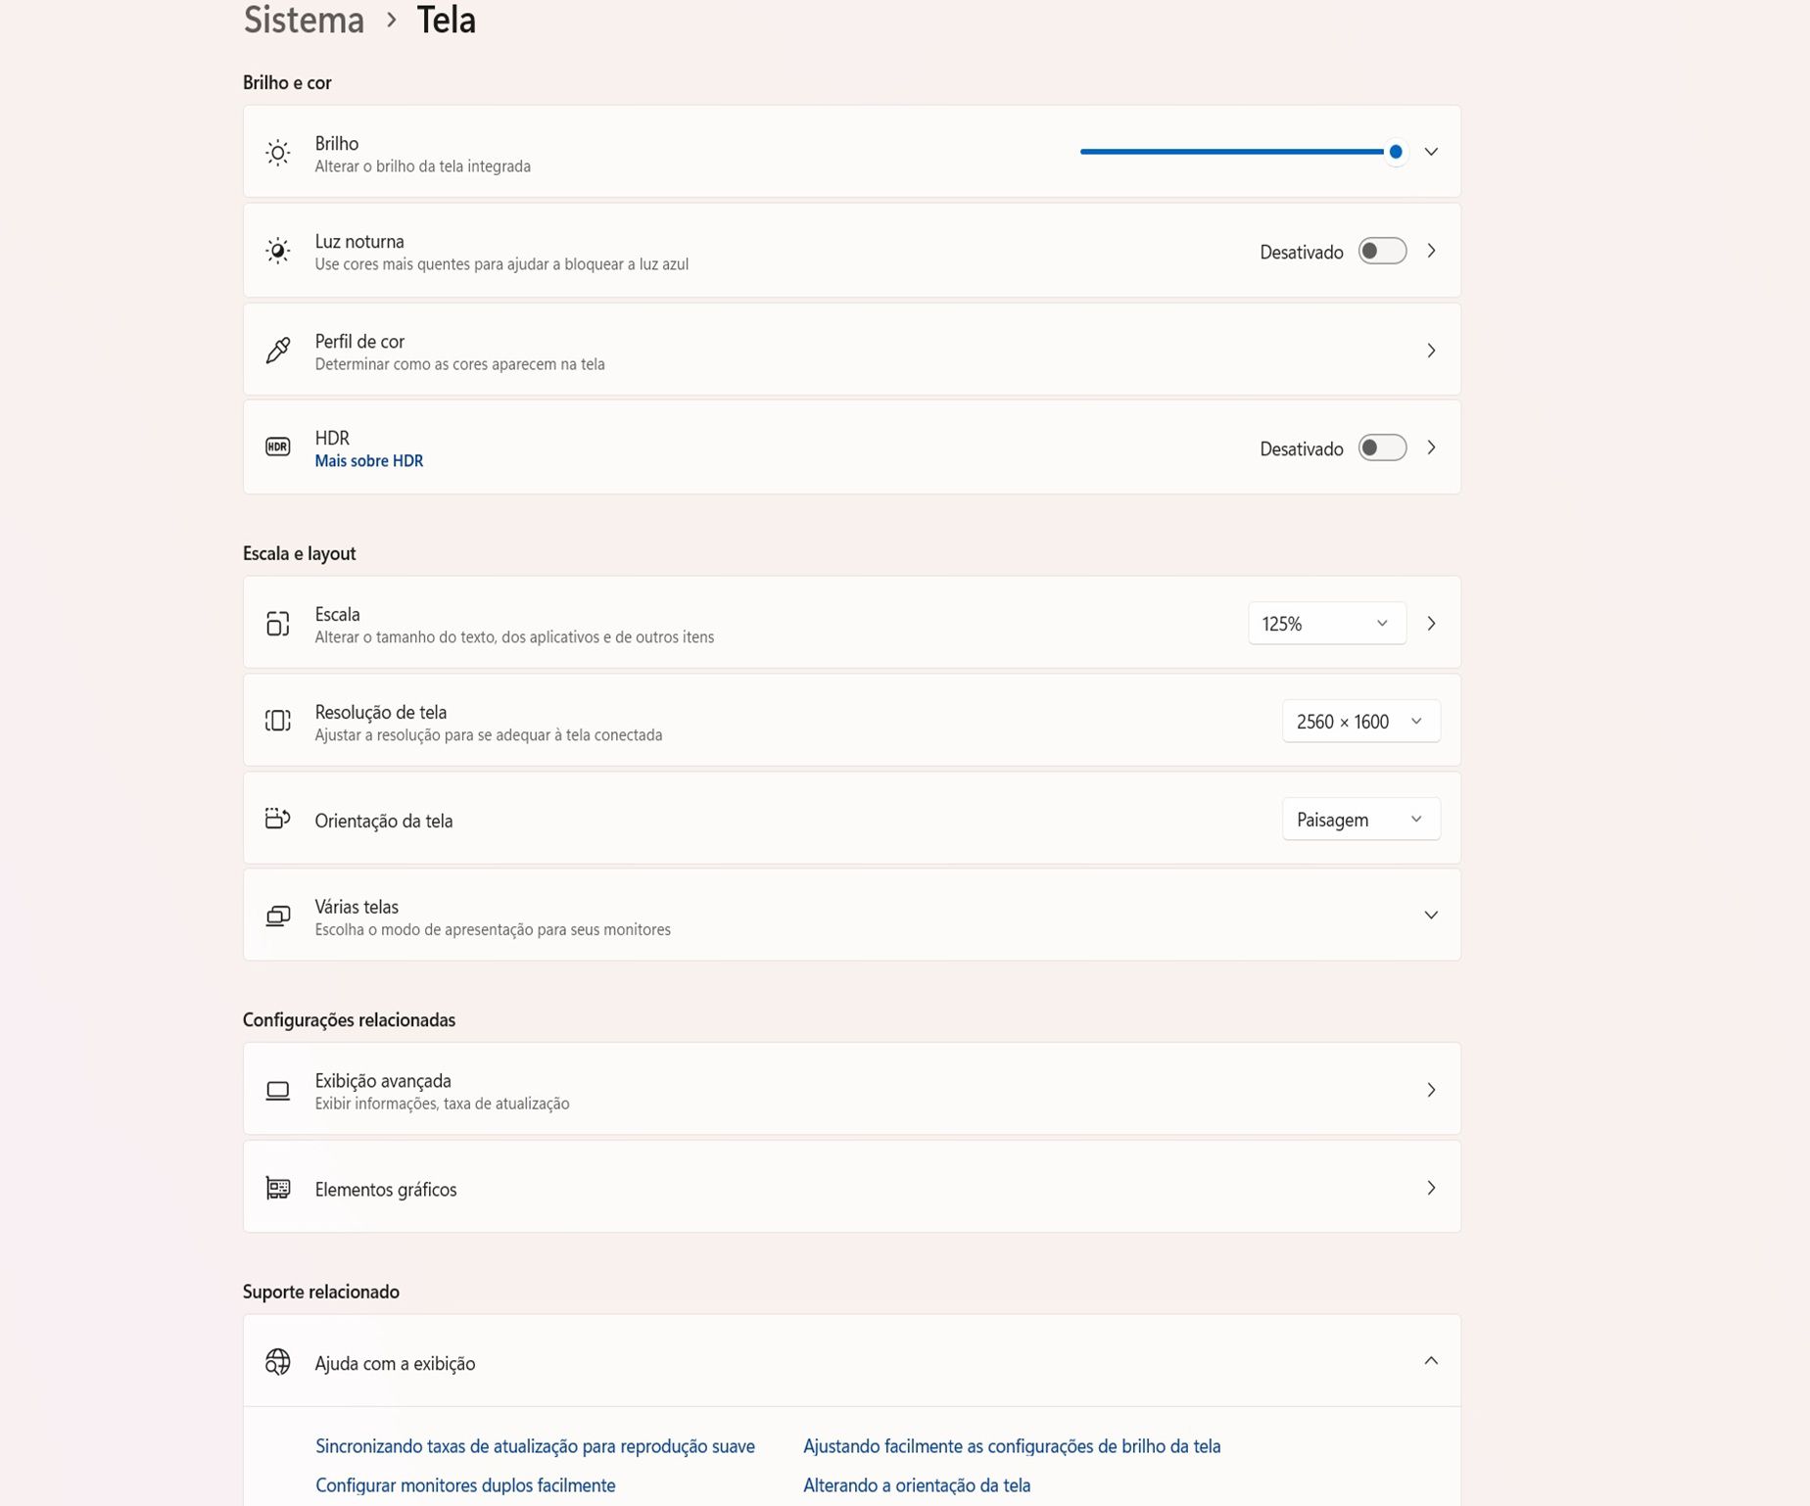Open Configurar monitores duplos facilmente link

[x=465, y=1485]
